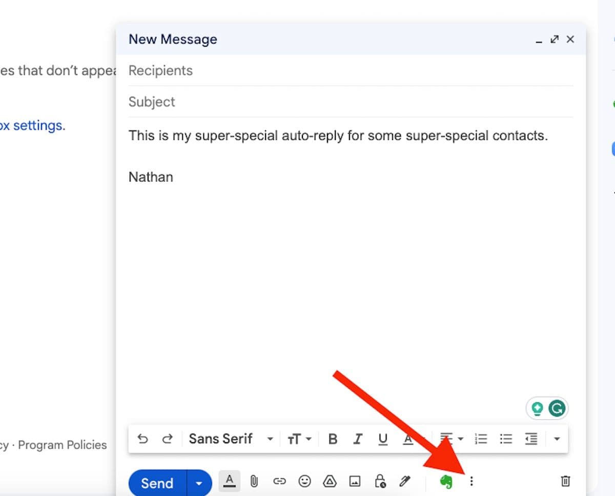Expand the Send button options arrow
The height and width of the screenshot is (496, 615).
(198, 483)
